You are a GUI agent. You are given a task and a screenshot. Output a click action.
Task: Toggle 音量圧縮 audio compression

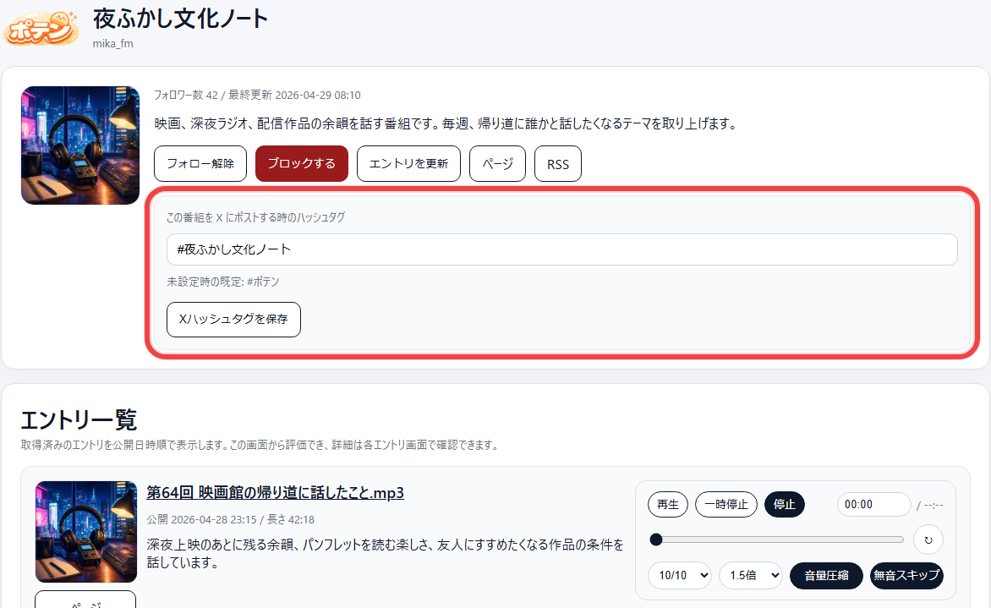coord(826,575)
